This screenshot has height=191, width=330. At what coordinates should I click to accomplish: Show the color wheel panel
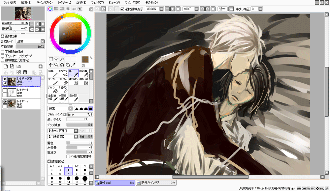pyautogui.click(x=50, y=9)
